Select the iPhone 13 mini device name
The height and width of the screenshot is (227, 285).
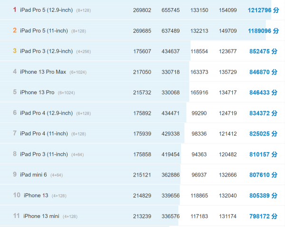tap(41, 216)
